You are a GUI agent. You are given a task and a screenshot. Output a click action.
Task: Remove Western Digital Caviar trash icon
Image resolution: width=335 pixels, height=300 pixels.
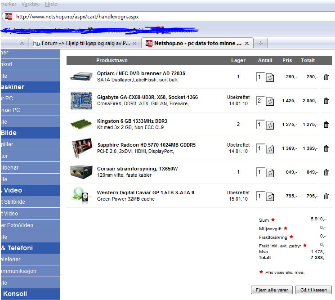click(326, 196)
